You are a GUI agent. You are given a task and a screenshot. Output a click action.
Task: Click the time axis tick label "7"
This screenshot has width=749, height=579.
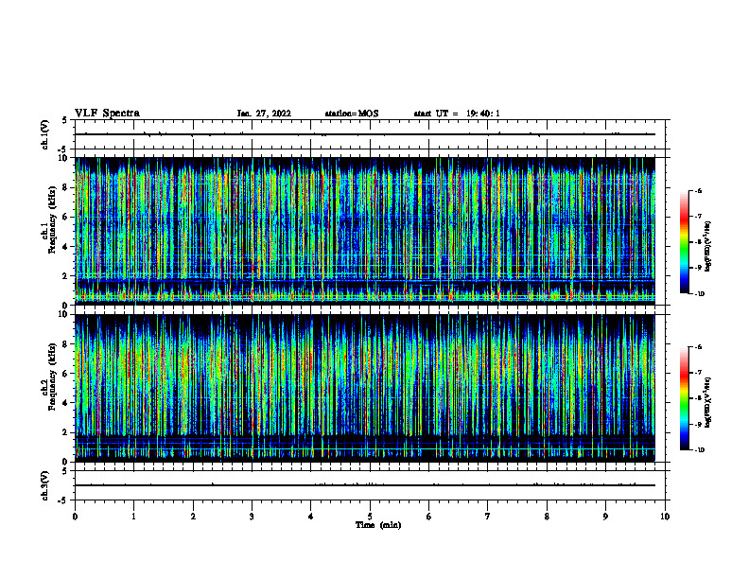point(488,517)
